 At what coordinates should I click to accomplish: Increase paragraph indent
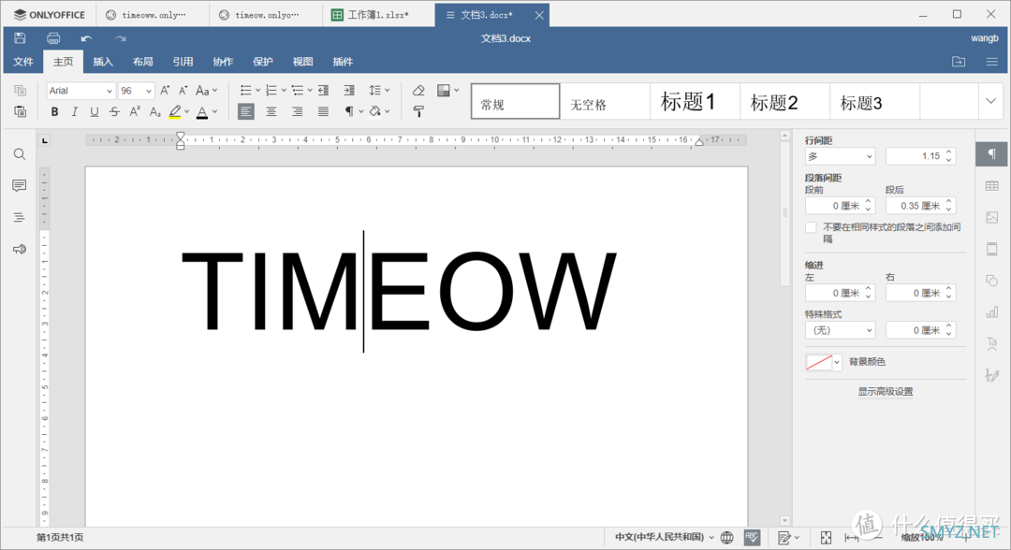point(349,90)
